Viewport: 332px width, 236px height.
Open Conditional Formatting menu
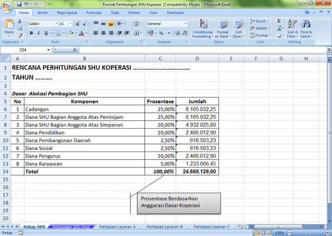tap(202, 29)
